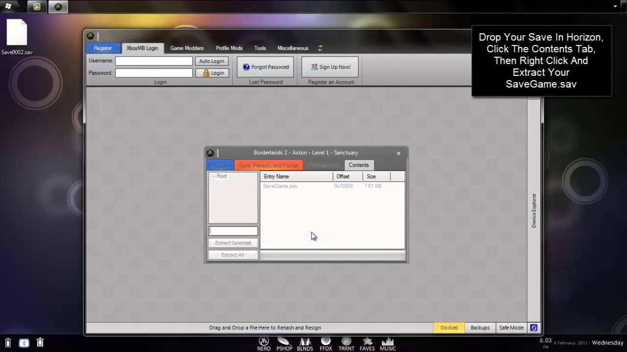Launch FFOX from the dock
The width and height of the screenshot is (627, 352).
pos(326,344)
